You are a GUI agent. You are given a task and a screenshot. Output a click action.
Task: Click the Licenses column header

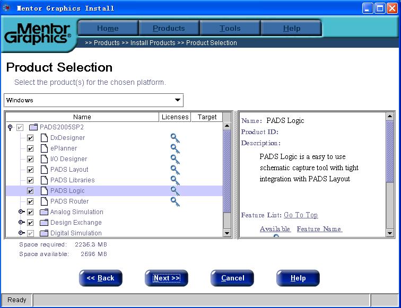175,117
